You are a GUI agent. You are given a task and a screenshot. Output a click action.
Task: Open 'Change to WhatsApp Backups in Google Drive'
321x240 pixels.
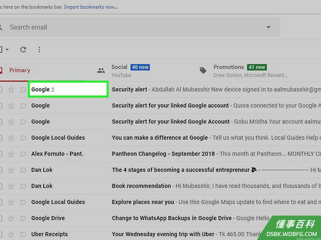(x=172, y=218)
